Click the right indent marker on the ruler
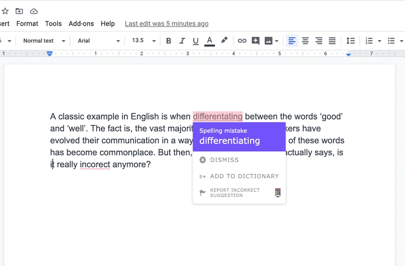405x266 pixels. pyautogui.click(x=348, y=54)
